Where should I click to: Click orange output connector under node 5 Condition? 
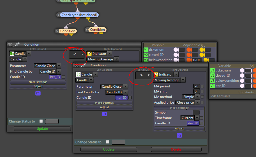click(x=66, y=34)
